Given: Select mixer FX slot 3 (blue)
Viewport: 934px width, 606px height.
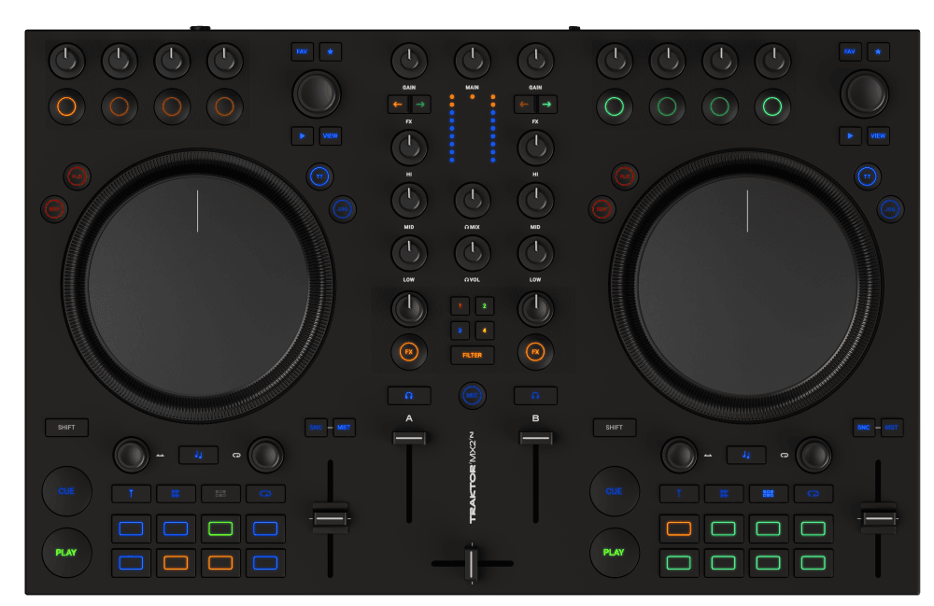Looking at the screenshot, I should (x=460, y=331).
